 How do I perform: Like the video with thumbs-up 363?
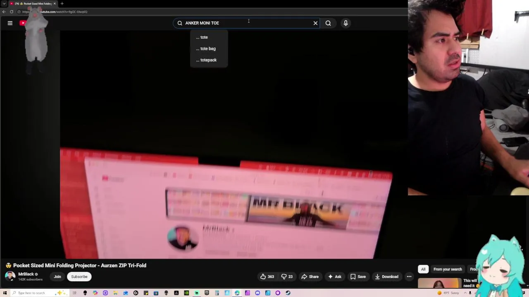(267, 277)
